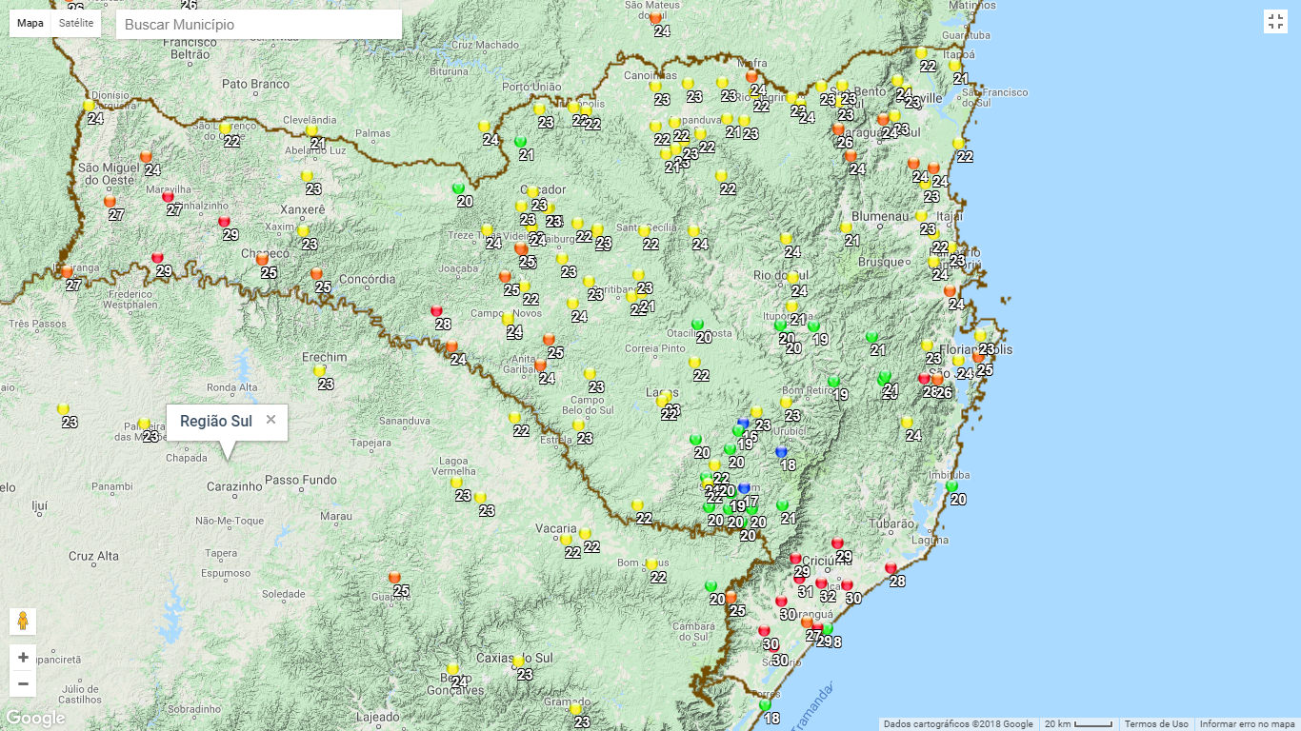Toggle fullscreen map view
The height and width of the screenshot is (731, 1301).
click(x=1275, y=22)
